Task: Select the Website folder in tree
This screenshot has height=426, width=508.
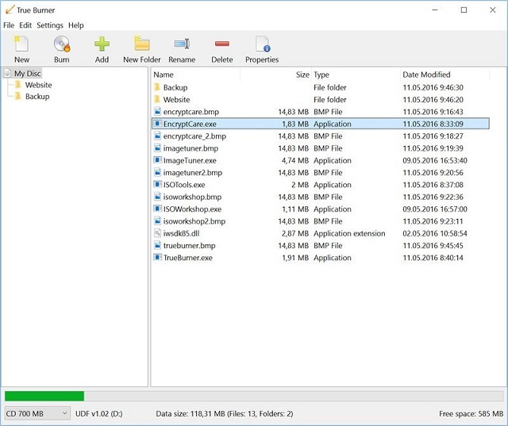Action: [x=38, y=85]
